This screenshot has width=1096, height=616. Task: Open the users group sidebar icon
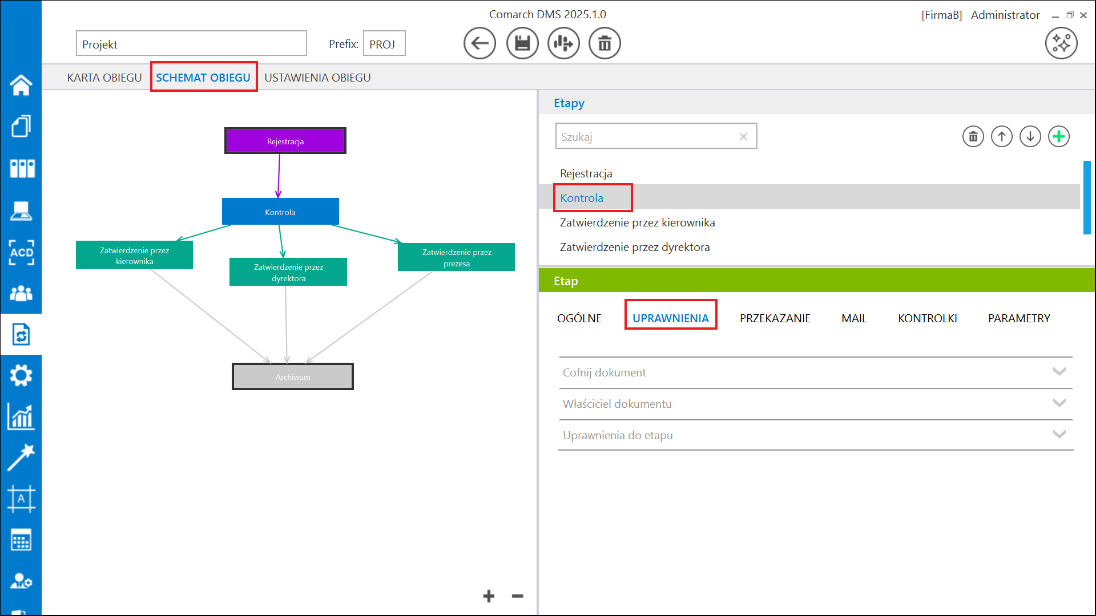[21, 293]
